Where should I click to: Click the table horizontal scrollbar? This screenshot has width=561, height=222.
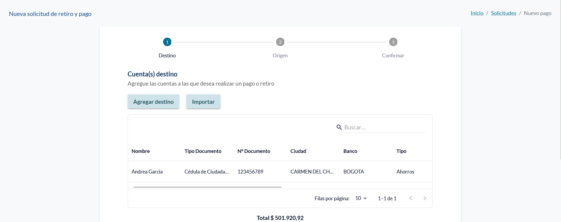208,187
